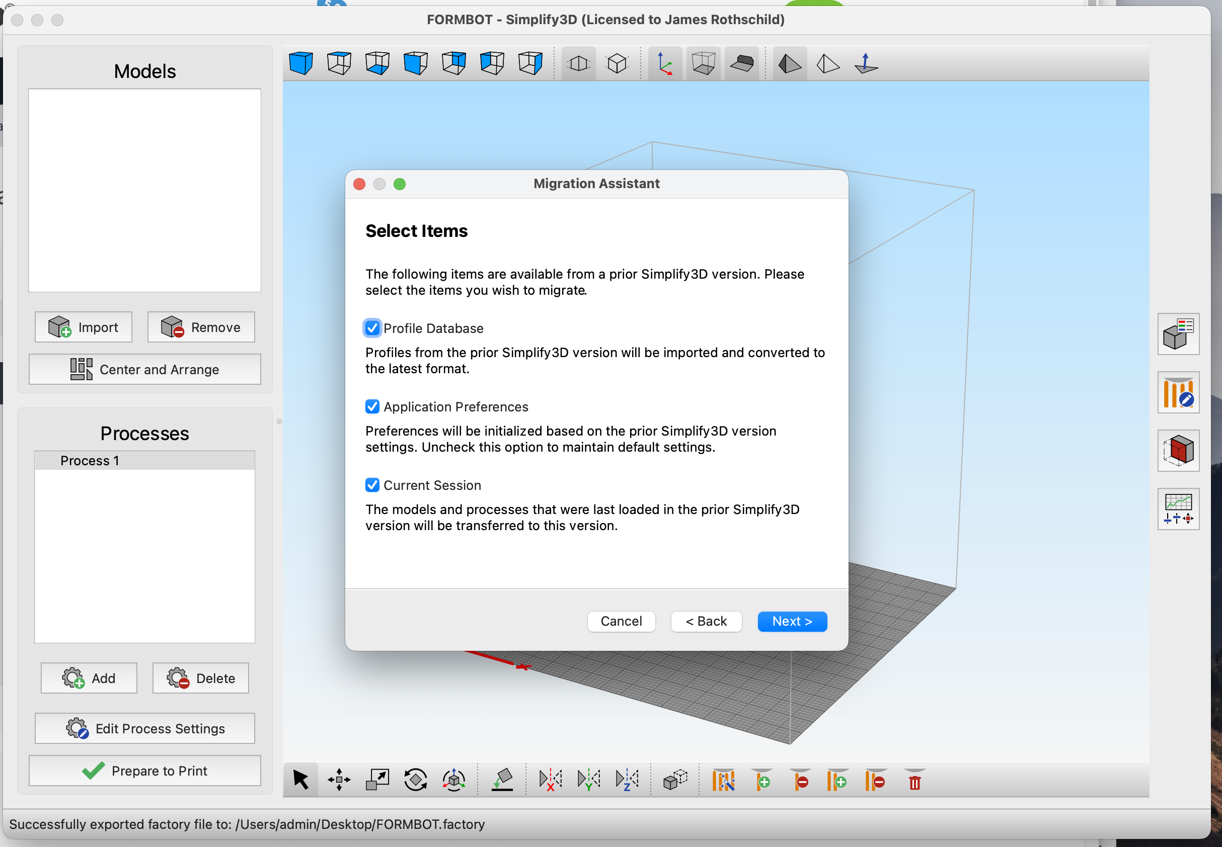Screen dimensions: 1222x847
Task: Click the Prepare to Print button
Action: pyautogui.click(x=144, y=771)
